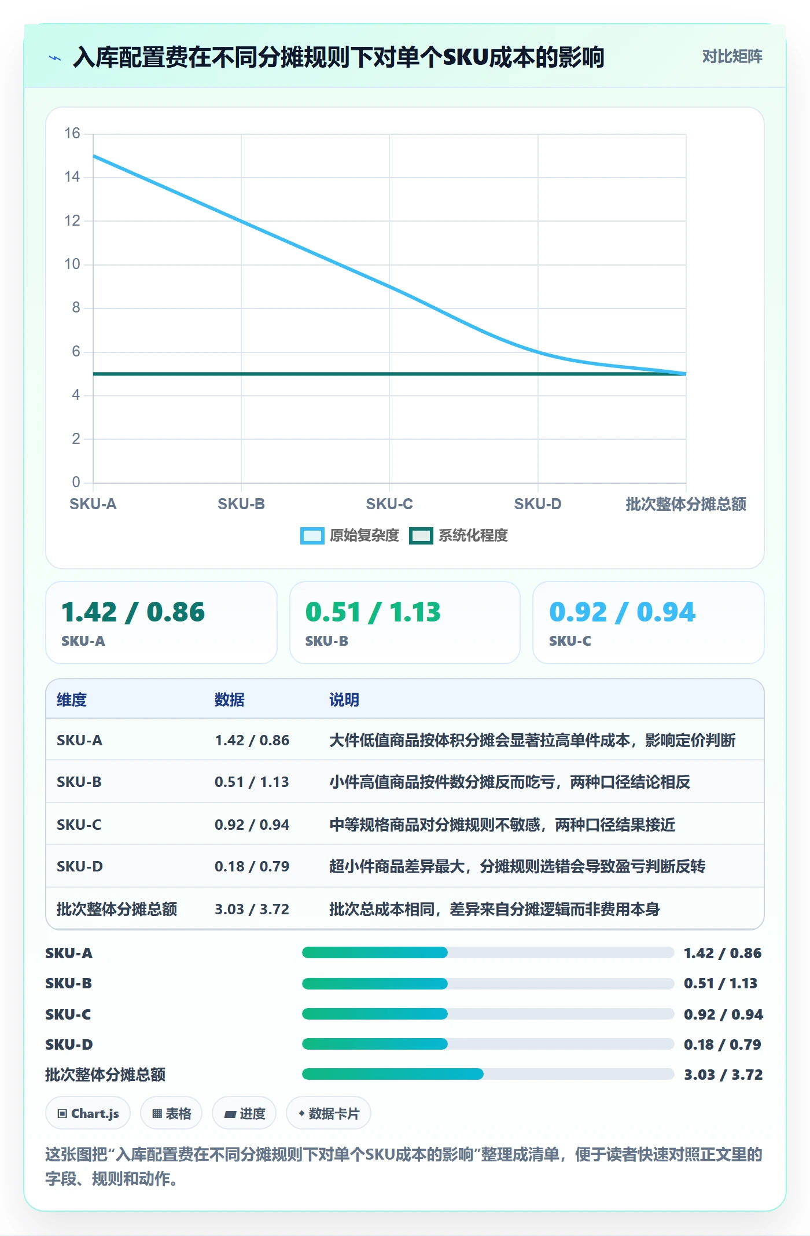Click the diamond icon in the 数据卡片 chip
The width and height of the screenshot is (810, 1236).
click(x=301, y=1113)
